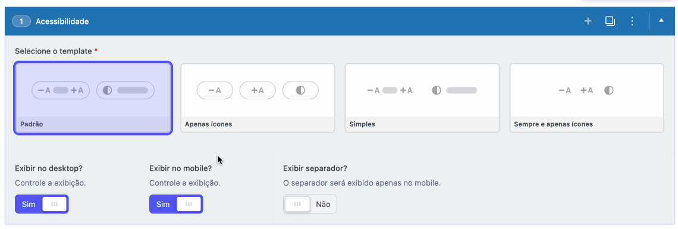Choose the Simples template
Image resolution: width=678 pixels, height=229 pixels.
coord(422,98)
